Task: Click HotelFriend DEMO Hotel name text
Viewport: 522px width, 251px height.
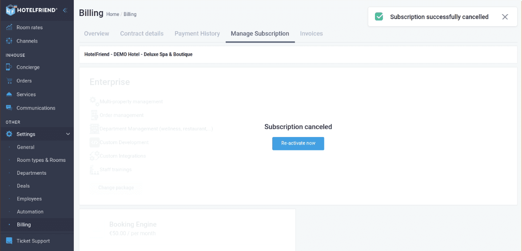Action: click(x=139, y=54)
